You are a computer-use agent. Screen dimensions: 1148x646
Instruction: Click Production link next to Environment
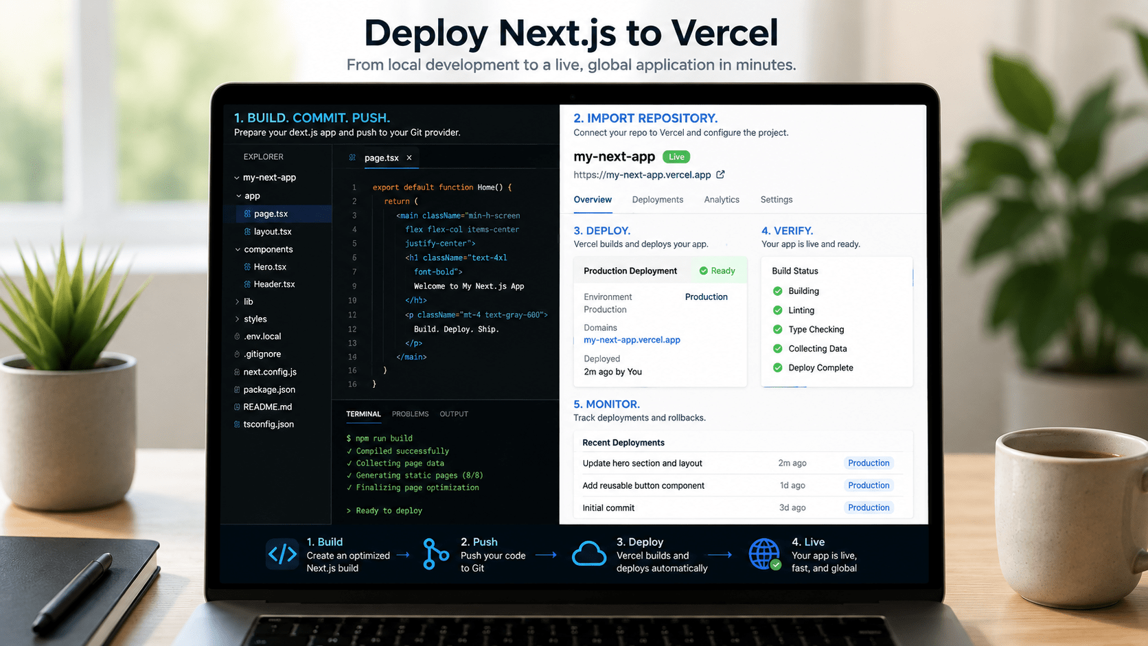706,297
